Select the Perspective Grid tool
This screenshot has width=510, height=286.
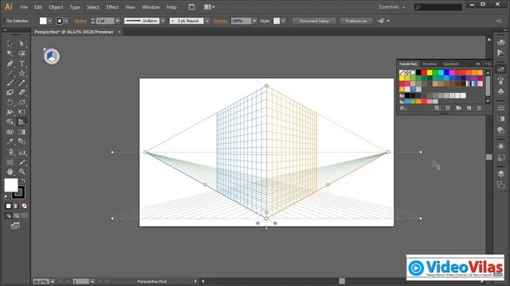pyautogui.click(x=22, y=122)
